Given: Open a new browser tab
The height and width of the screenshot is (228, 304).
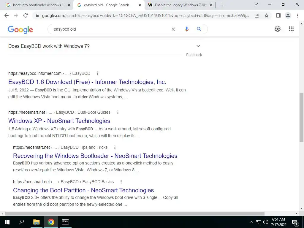Looking at the screenshot, I should tap(222, 5).
